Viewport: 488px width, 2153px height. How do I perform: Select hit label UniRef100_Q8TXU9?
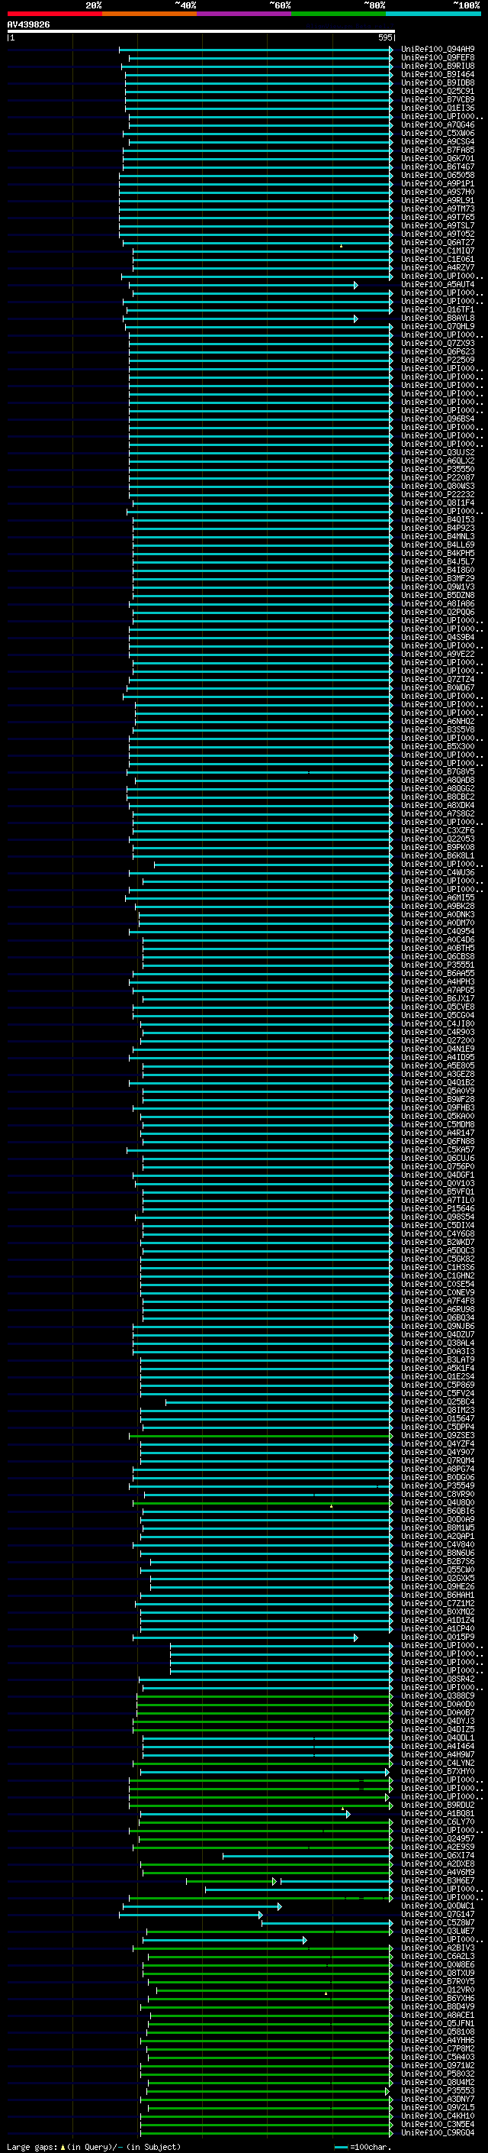click(437, 1973)
